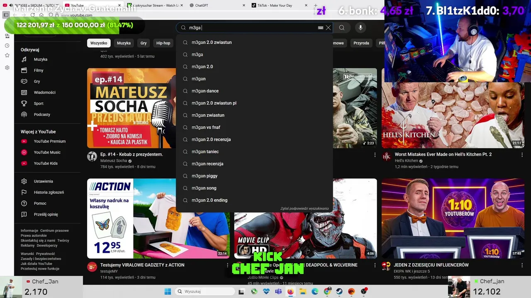Select suggestion "m3gan vs fnaf"

coord(254,127)
